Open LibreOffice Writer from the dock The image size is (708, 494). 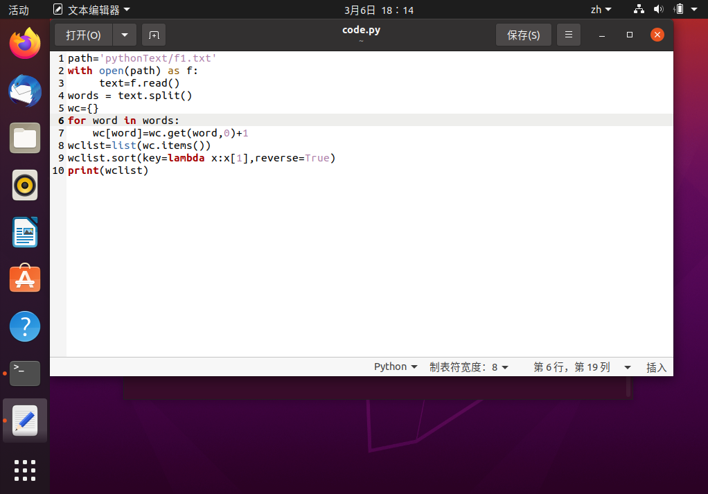click(x=25, y=232)
